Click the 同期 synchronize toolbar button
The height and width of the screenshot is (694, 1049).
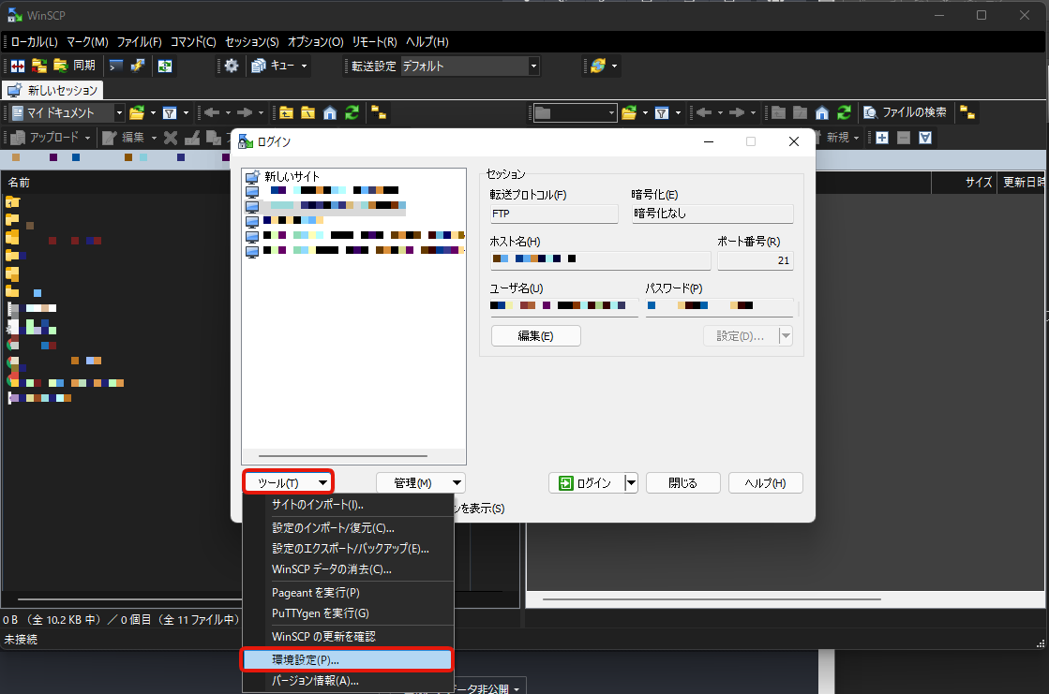[x=74, y=66]
